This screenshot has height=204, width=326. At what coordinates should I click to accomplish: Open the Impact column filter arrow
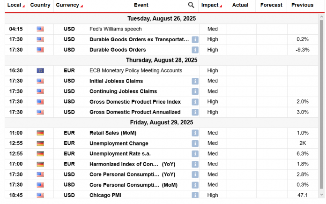tap(222, 6)
